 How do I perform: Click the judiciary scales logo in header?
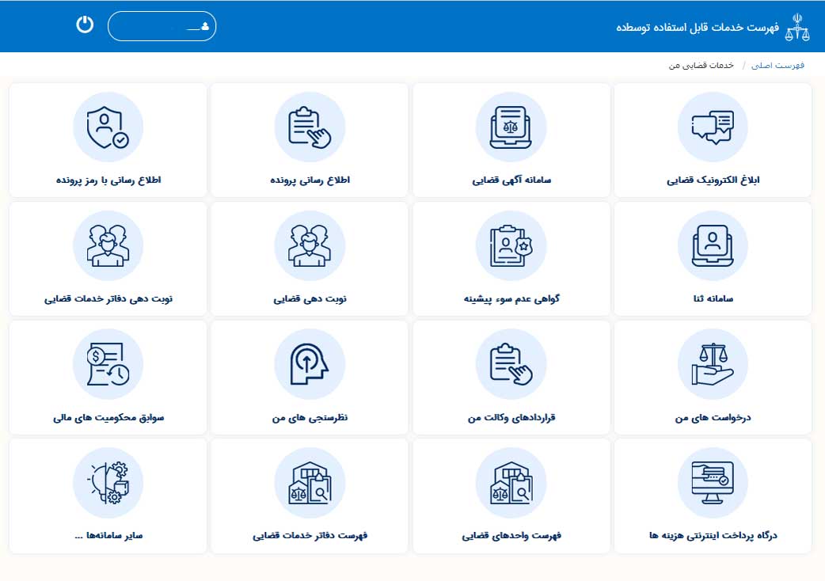797,27
